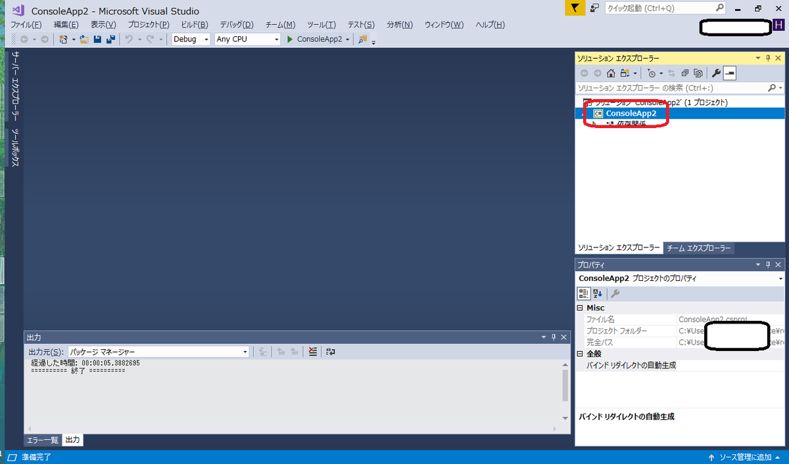
Task: Collapse the 全般 category in Properties
Action: coord(580,354)
